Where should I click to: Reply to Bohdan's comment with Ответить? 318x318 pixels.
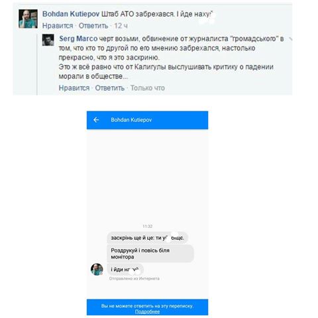[93, 26]
